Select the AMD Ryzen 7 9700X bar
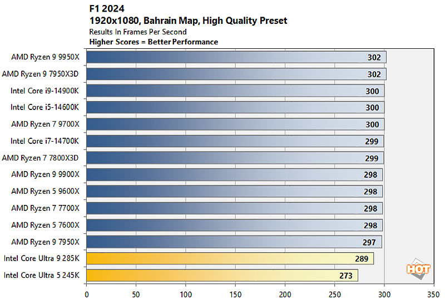This screenshot has width=445, height=301. (x=235, y=124)
